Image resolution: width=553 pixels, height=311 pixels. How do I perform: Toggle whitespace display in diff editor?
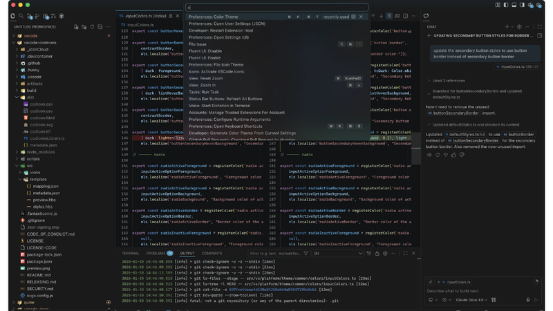coord(389,16)
